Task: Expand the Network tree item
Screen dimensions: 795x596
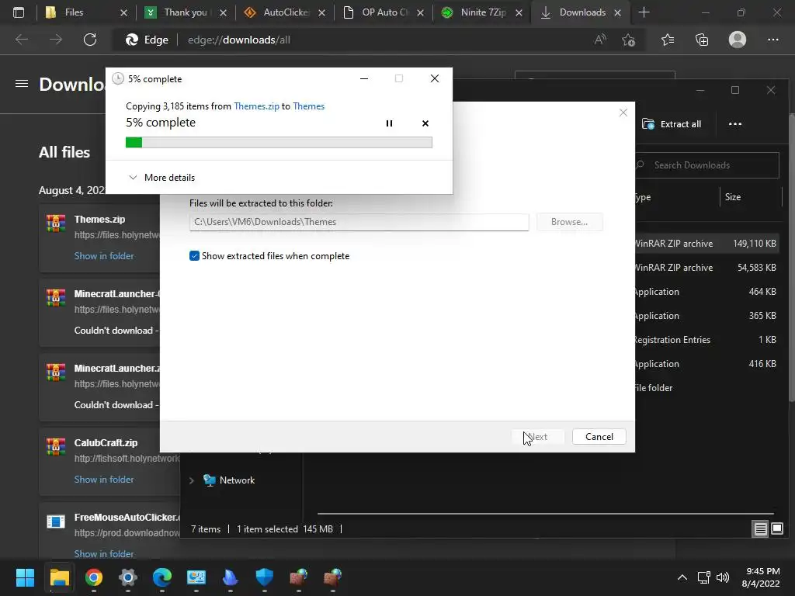Action: [191, 480]
